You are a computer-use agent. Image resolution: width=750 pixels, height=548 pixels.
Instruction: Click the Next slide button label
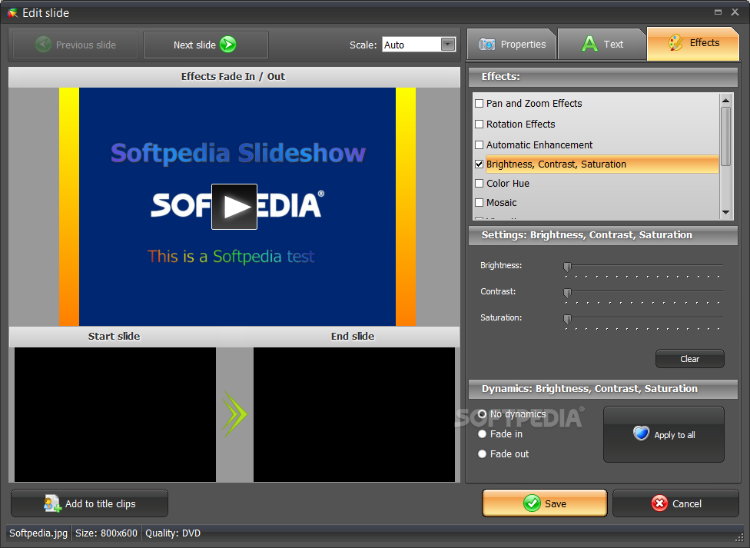click(194, 45)
